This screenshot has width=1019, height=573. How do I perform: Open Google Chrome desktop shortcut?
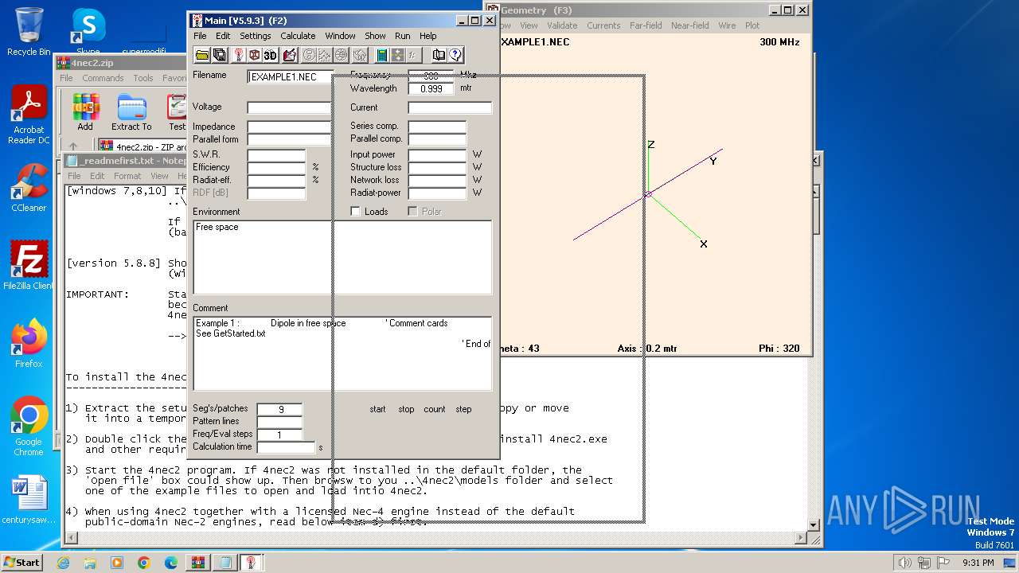coord(29,427)
